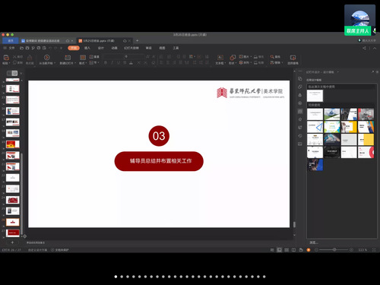The height and width of the screenshot is (285, 380).
Task: Toggle normal view in status bar
Action: pos(279,250)
